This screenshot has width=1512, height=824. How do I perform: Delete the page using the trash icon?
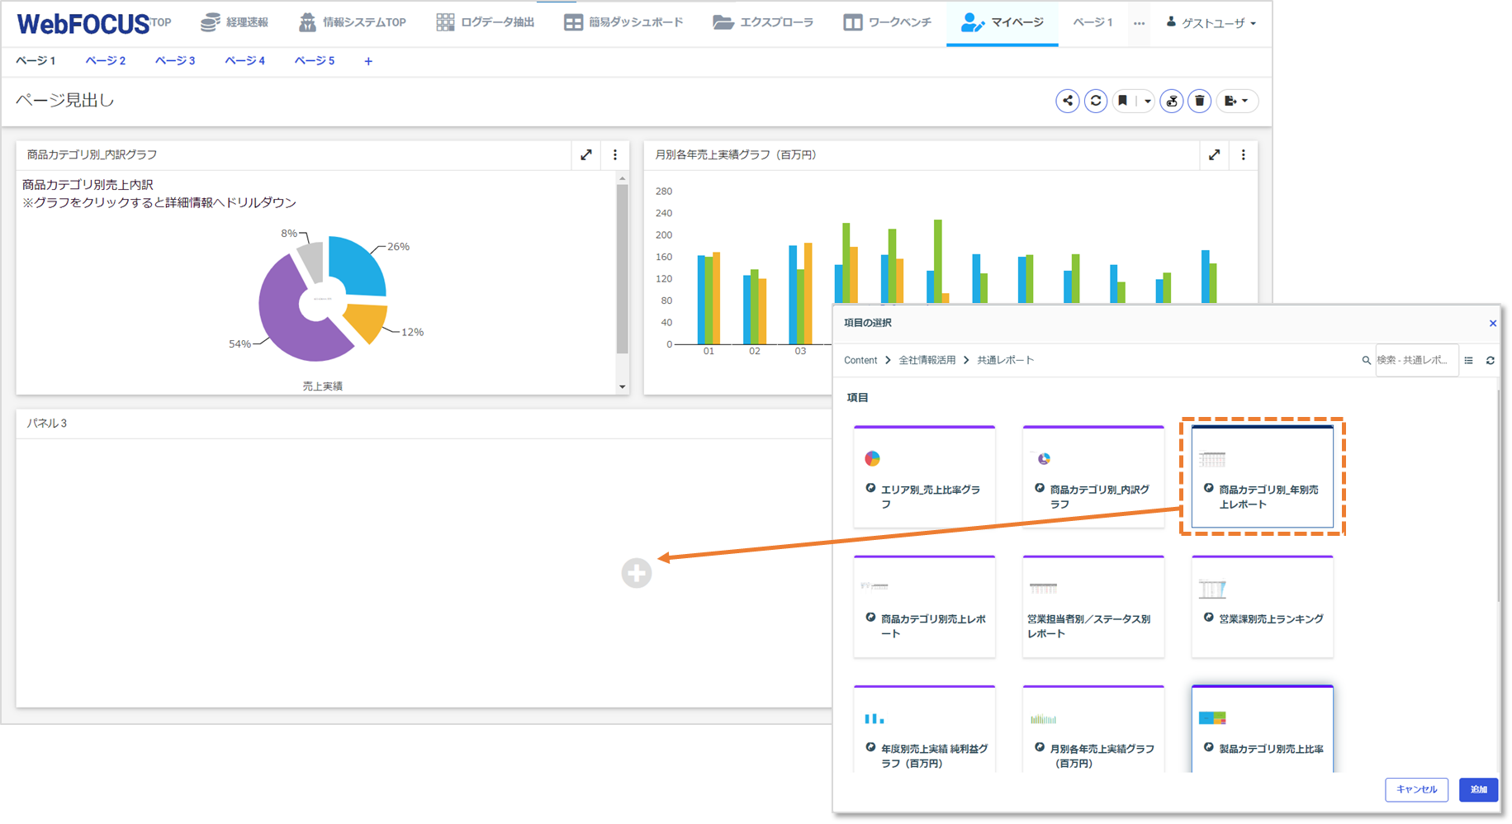point(1199,100)
